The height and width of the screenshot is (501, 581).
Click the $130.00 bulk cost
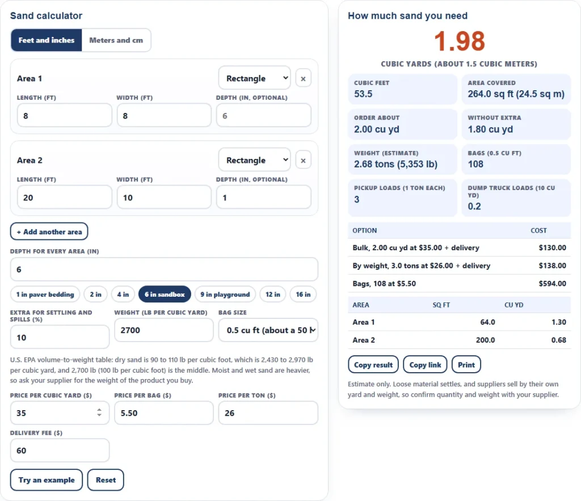tap(553, 247)
